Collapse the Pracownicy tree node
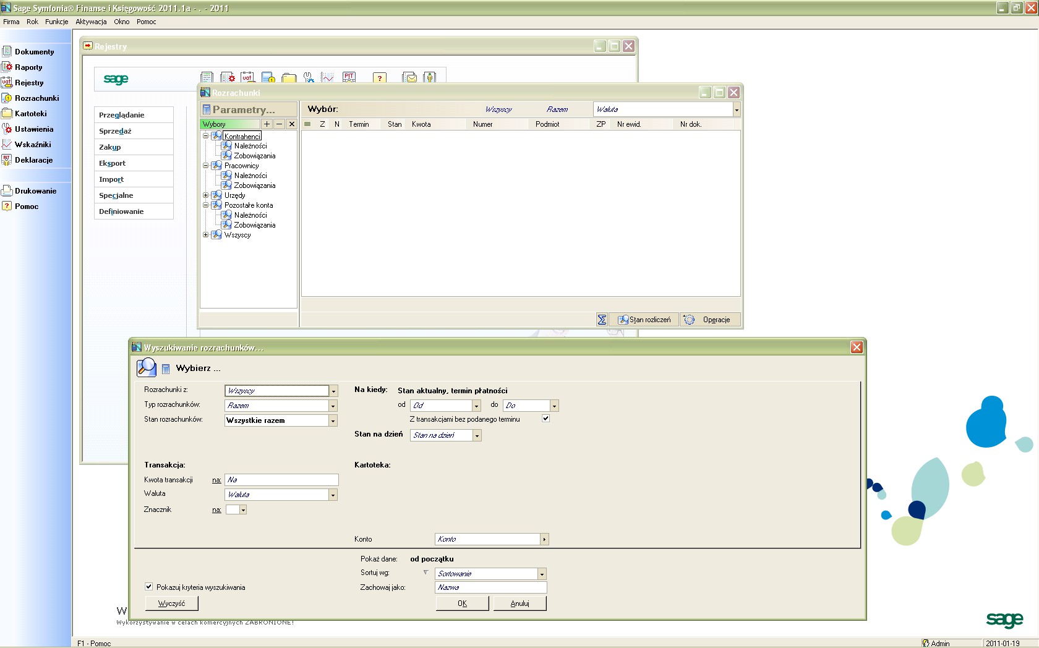Screen dimensions: 1039x648 click(x=206, y=166)
